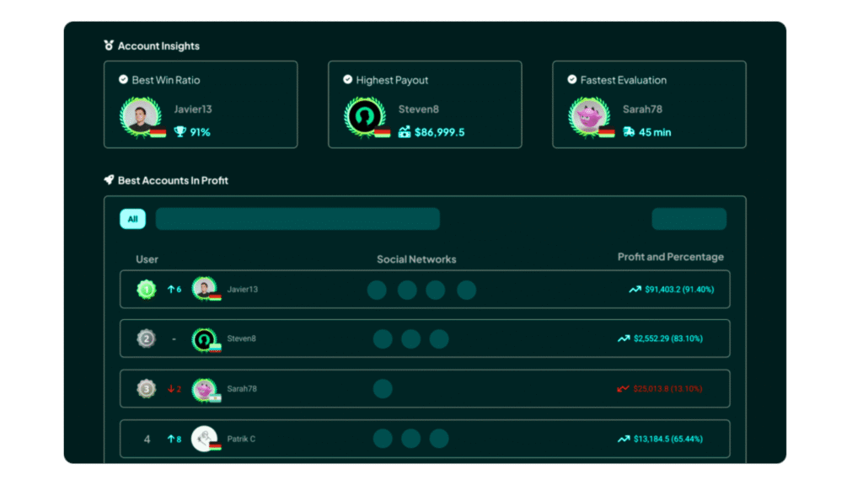The image size is (863, 485).
Task: Click the Account Insights medal icon
Action: [109, 45]
